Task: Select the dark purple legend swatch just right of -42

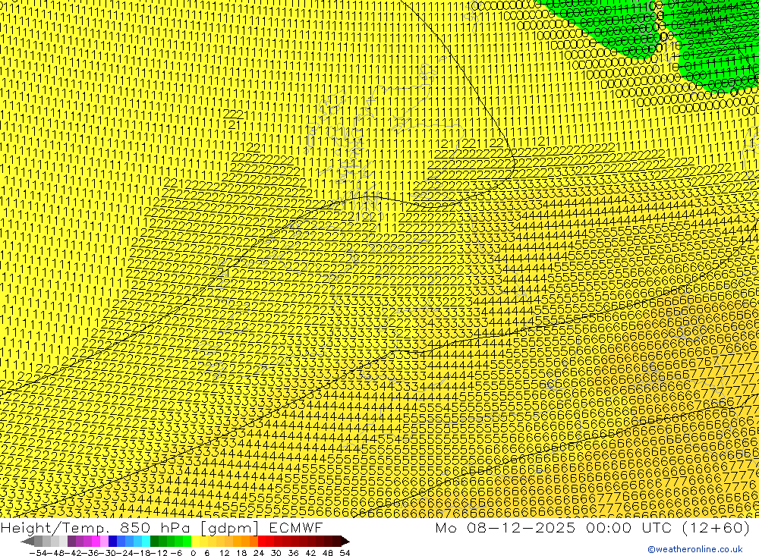Action: point(71,542)
